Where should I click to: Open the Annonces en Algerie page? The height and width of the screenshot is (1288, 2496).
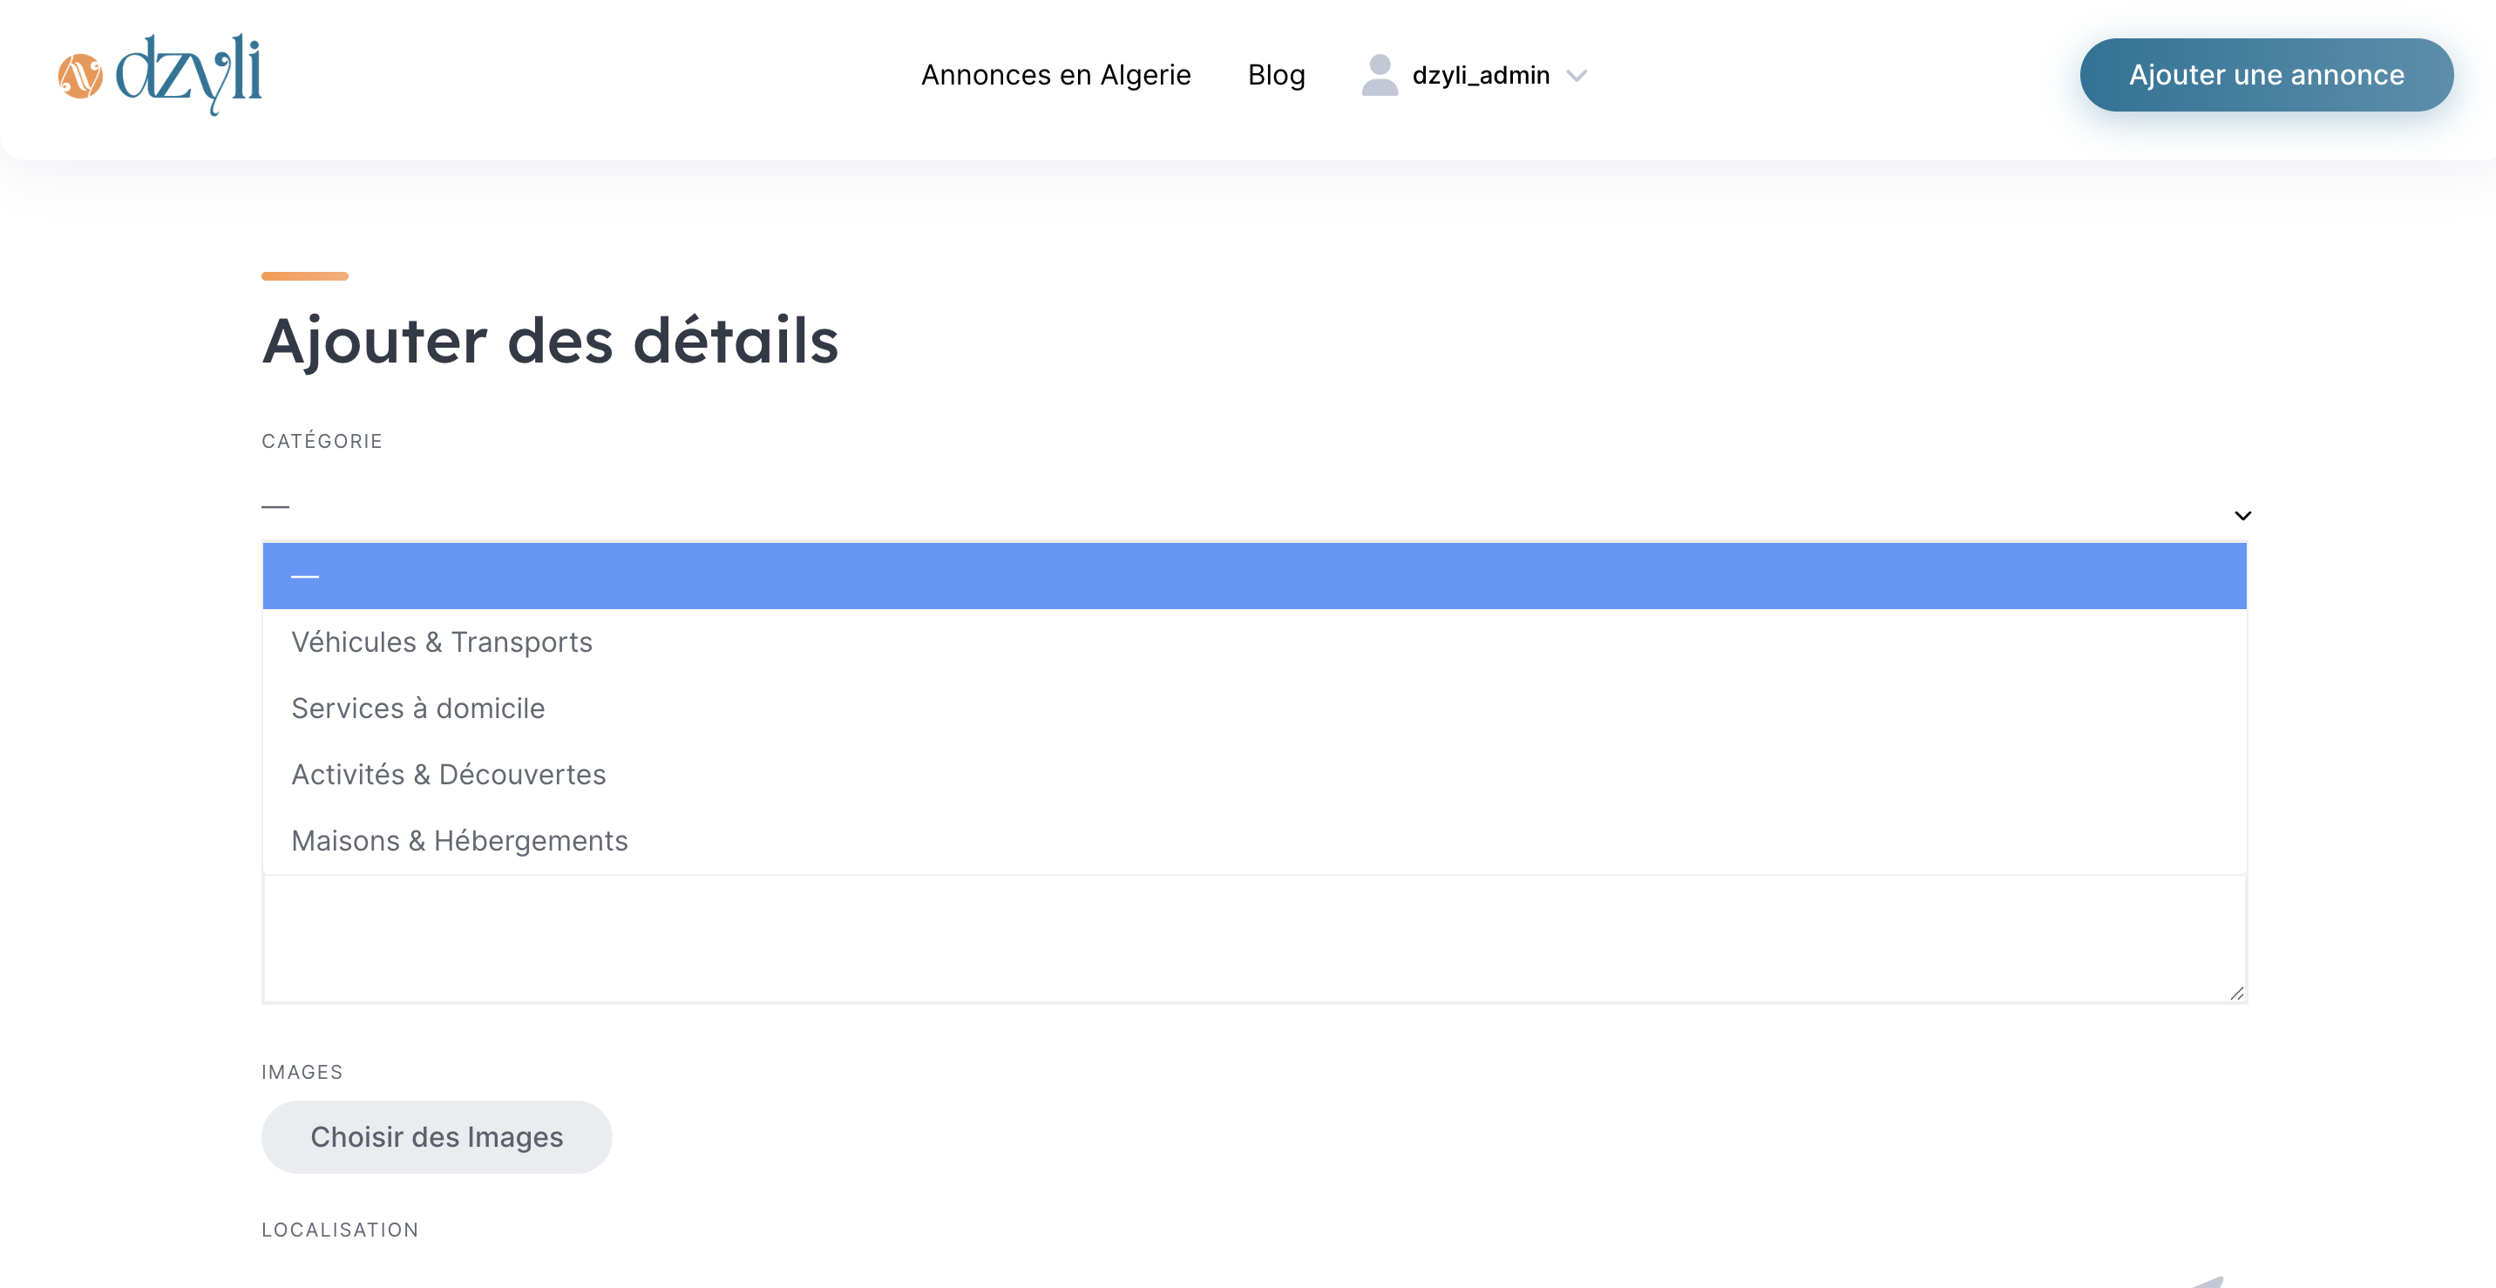tap(1055, 75)
